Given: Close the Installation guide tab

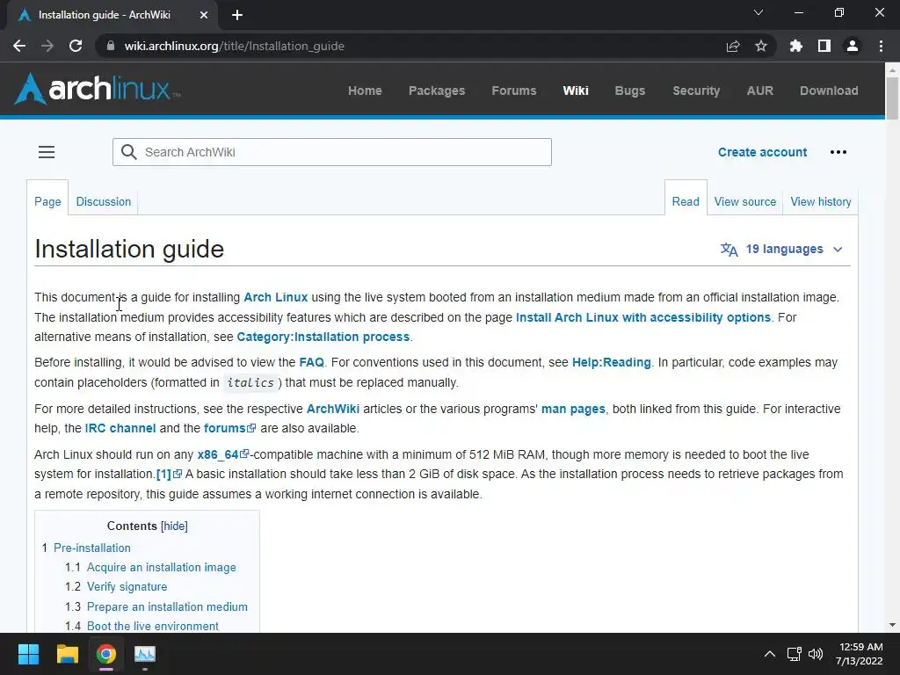Looking at the screenshot, I should 204,15.
